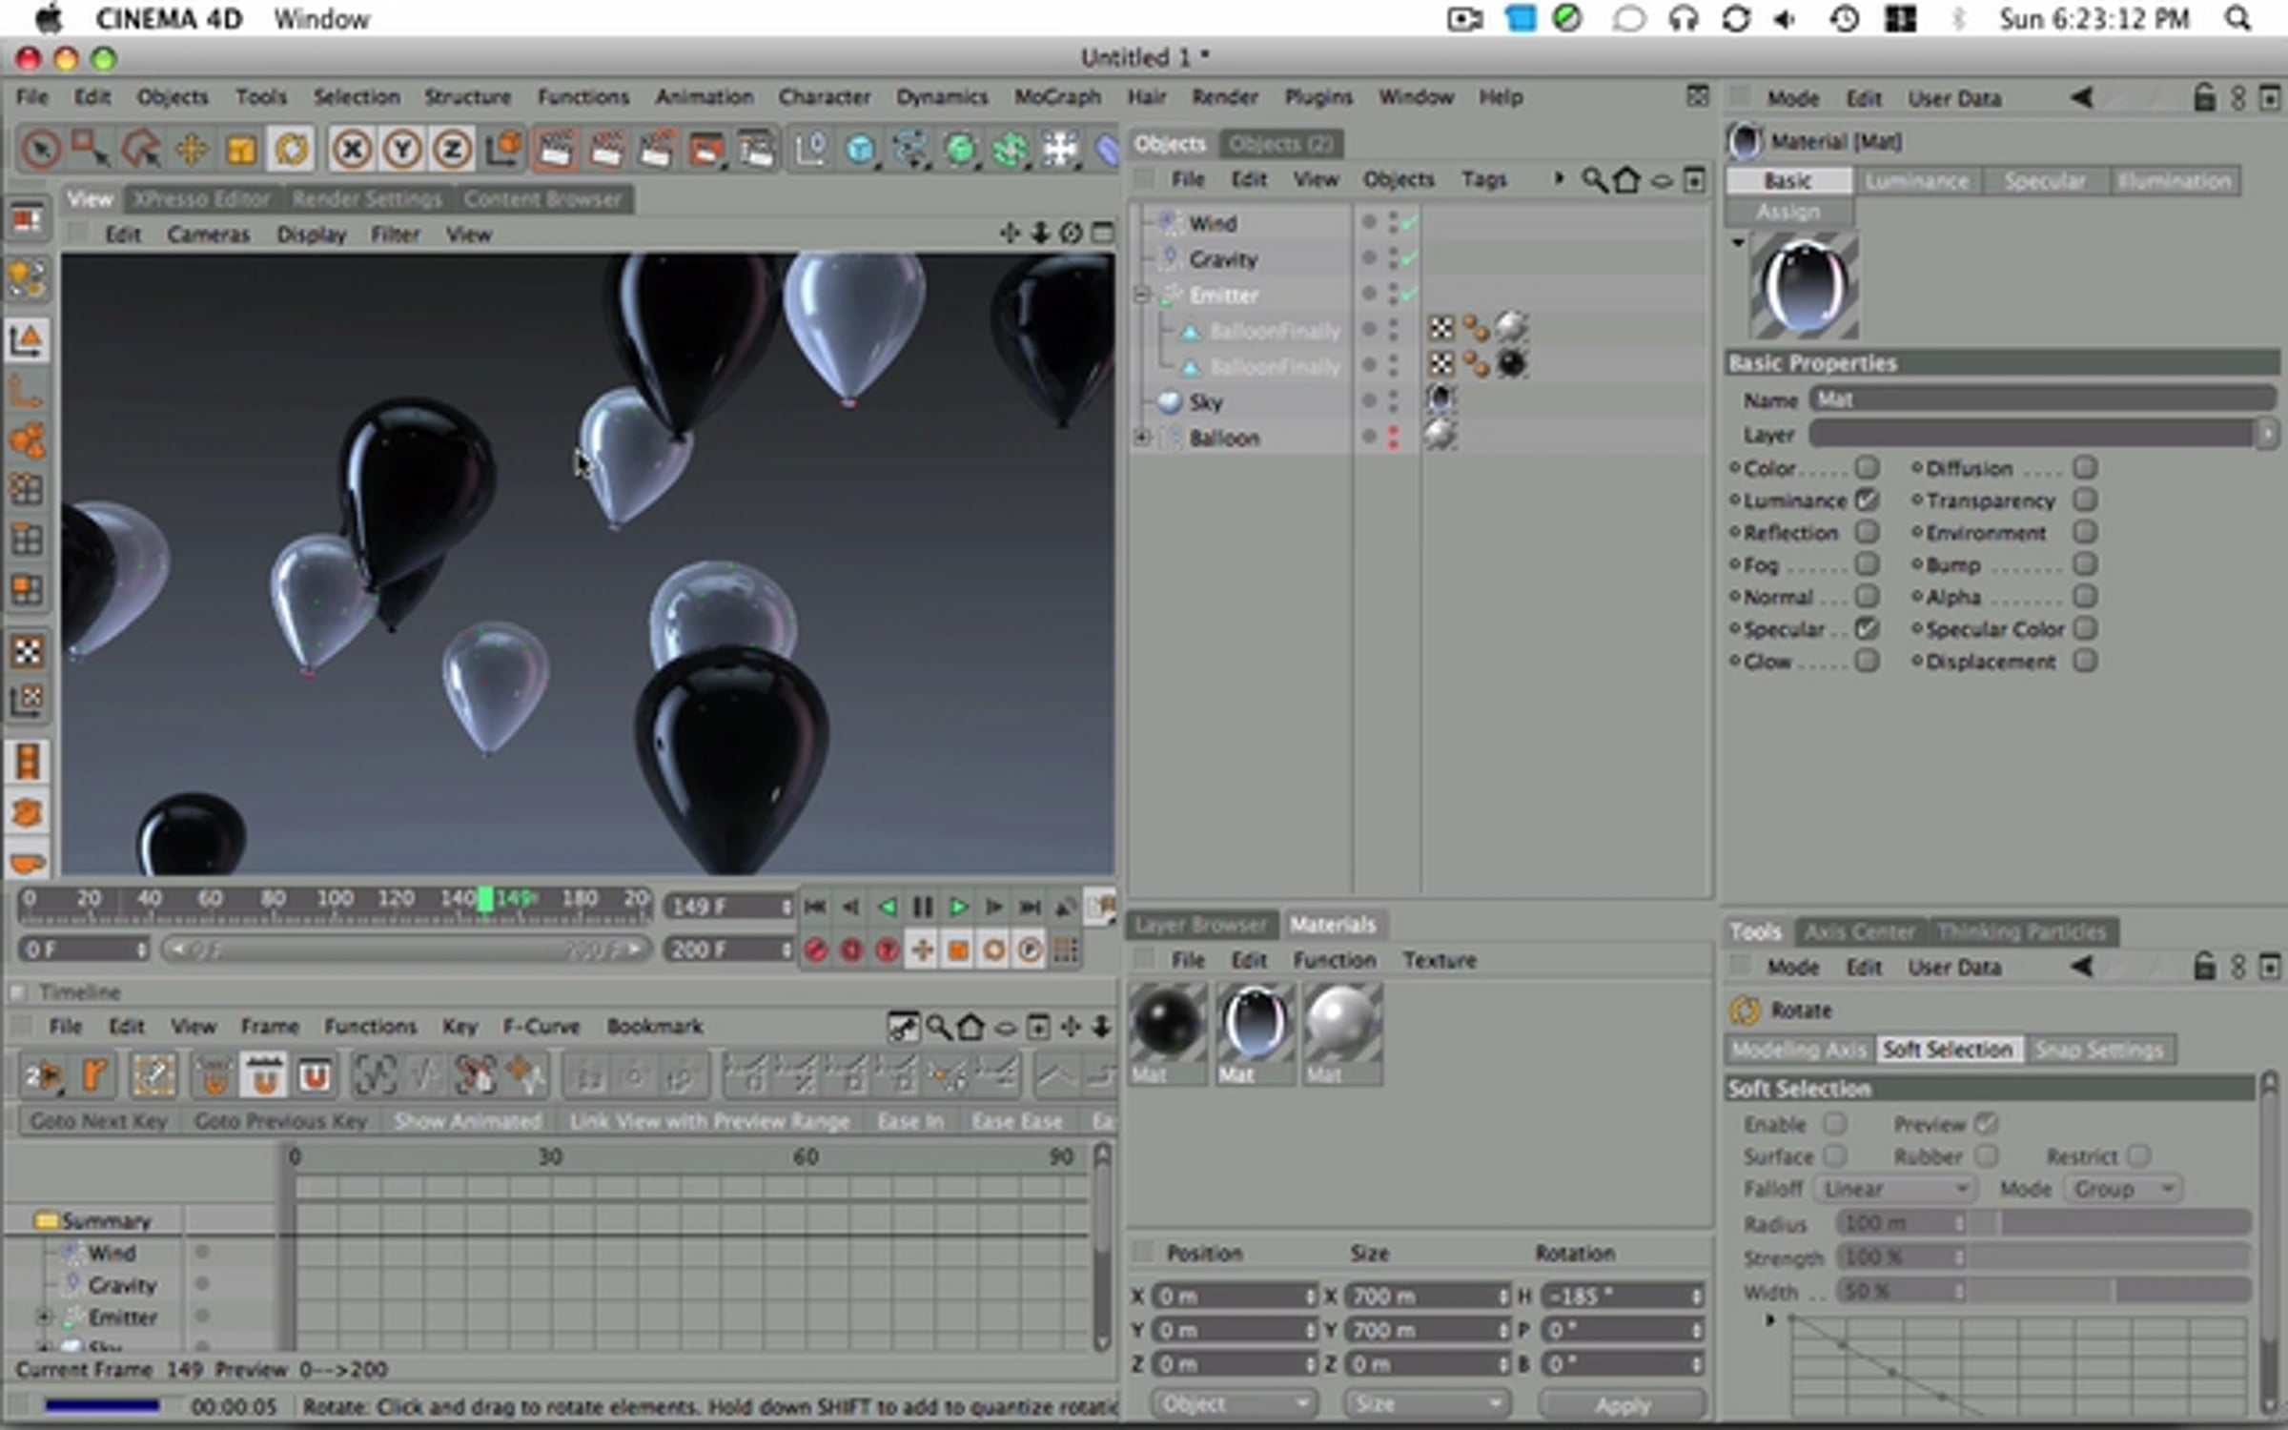
Task: Pause the animation playback
Action: pyautogui.click(x=922, y=907)
